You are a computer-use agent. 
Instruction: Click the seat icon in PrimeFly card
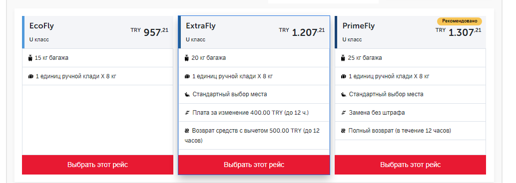coord(344,95)
